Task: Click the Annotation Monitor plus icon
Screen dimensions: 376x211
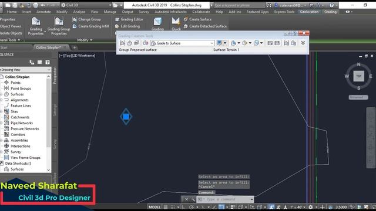Action: [x=323, y=207]
